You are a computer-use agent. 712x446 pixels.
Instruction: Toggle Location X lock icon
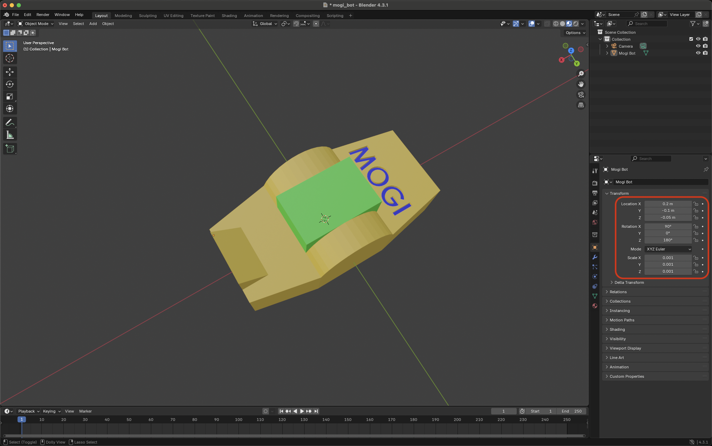pos(696,204)
